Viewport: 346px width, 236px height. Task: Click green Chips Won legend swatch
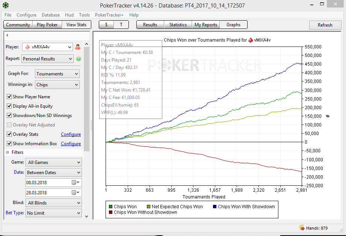tap(111, 206)
